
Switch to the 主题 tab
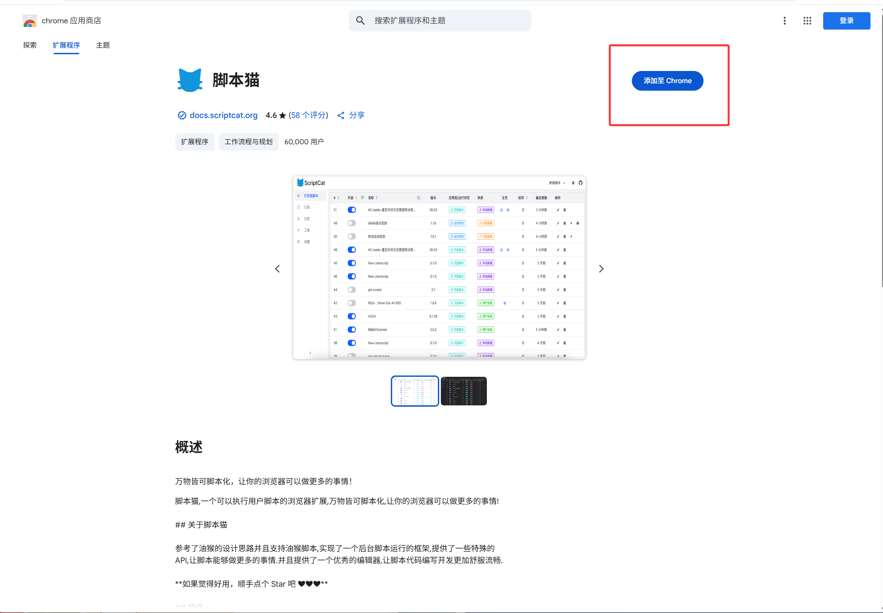[103, 45]
